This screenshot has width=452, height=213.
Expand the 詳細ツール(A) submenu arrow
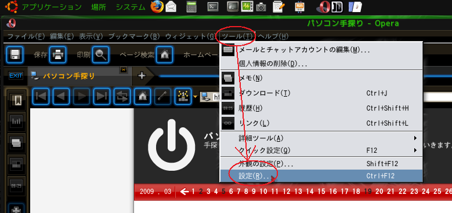(x=415, y=138)
